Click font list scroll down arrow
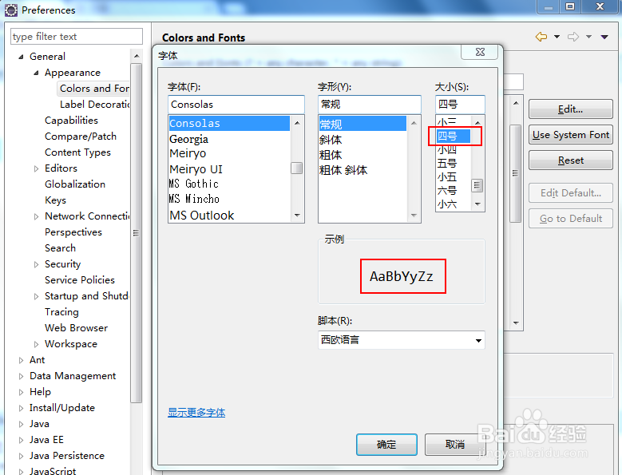This screenshot has height=475, width=622. (x=297, y=216)
